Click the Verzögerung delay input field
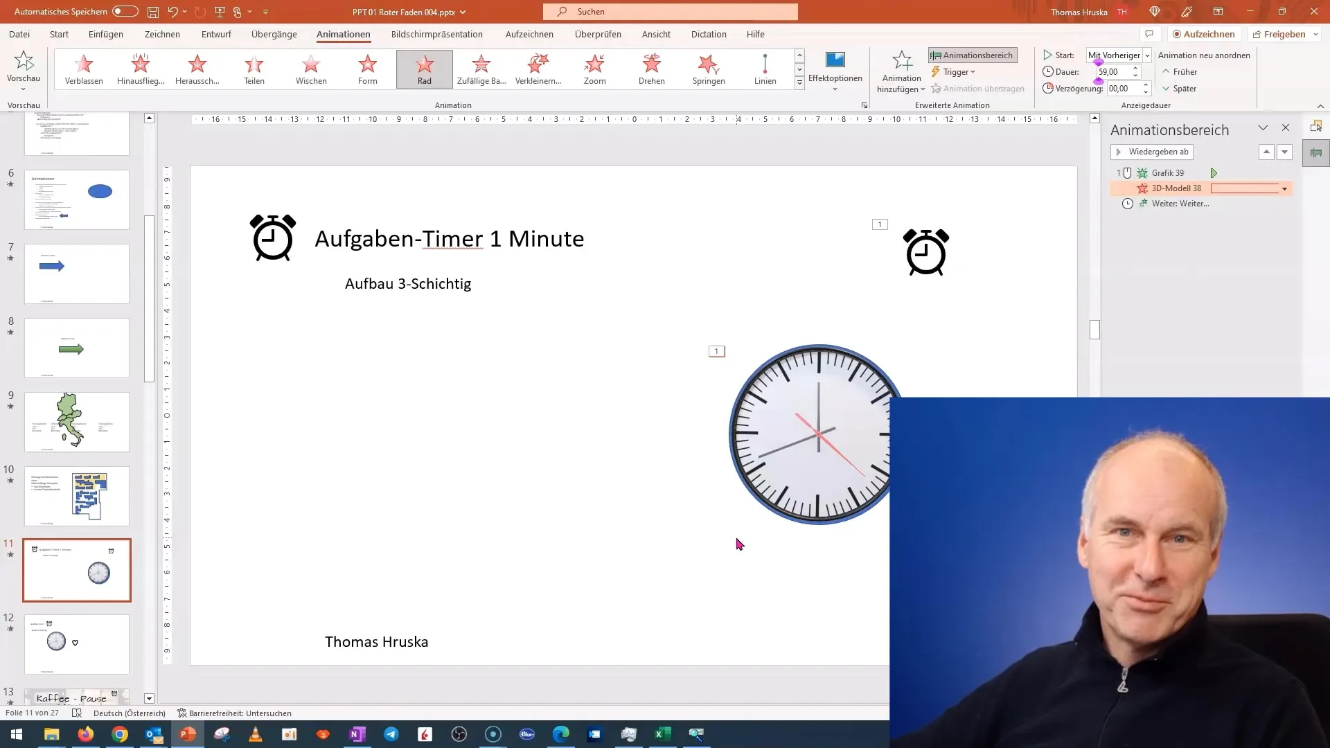 (1123, 89)
